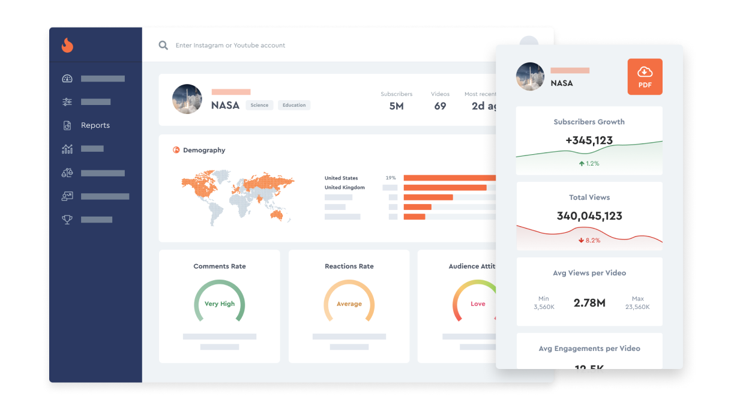Viewport: 734px width, 414px height.
Task: Click the NASA name in the report panel
Action: click(x=562, y=83)
